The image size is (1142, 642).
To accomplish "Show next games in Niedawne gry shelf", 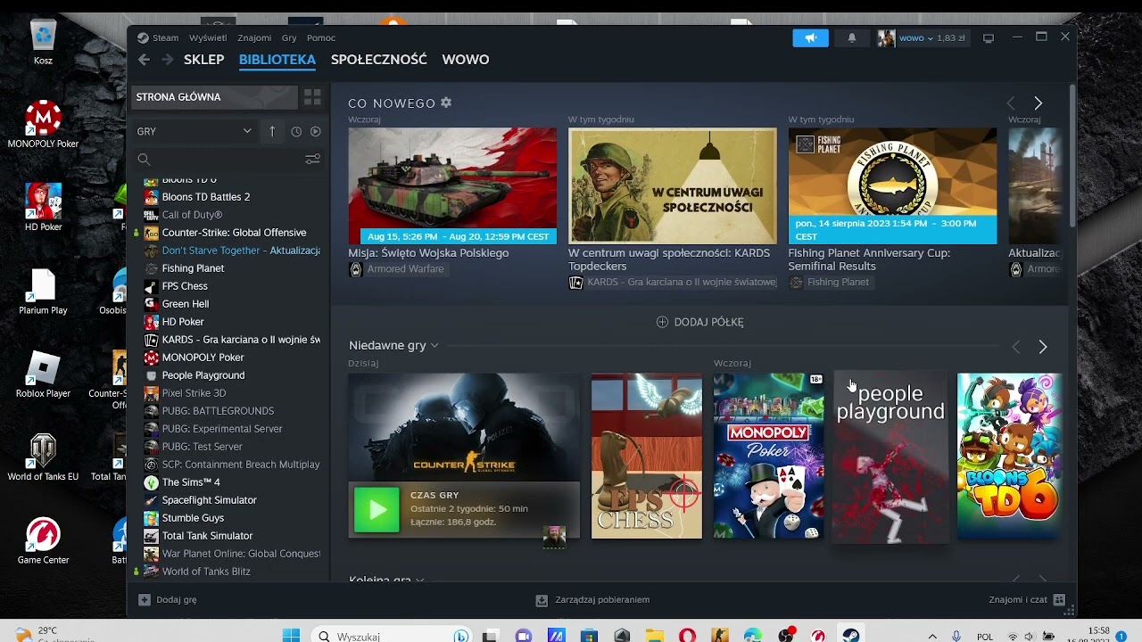I will point(1042,347).
